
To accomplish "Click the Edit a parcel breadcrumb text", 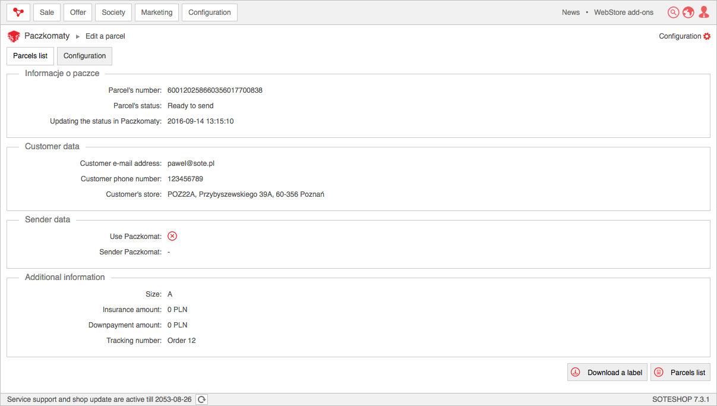I will pyautogui.click(x=105, y=36).
